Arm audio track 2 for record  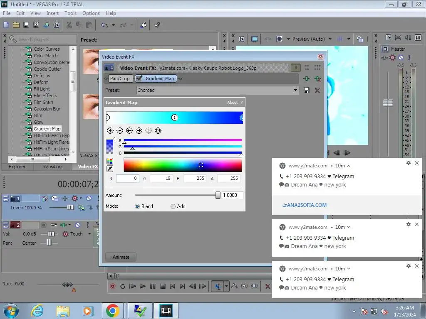point(44,225)
